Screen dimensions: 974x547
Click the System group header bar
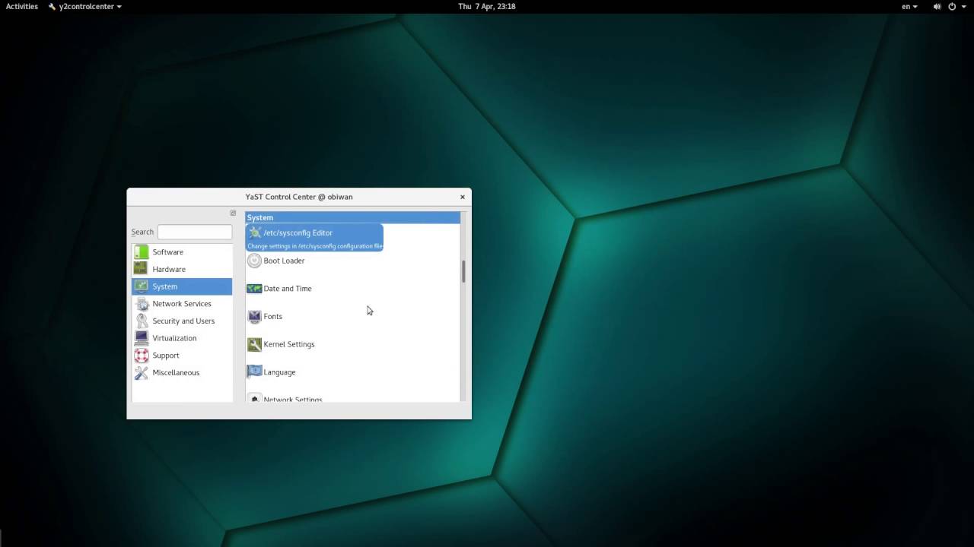click(352, 217)
